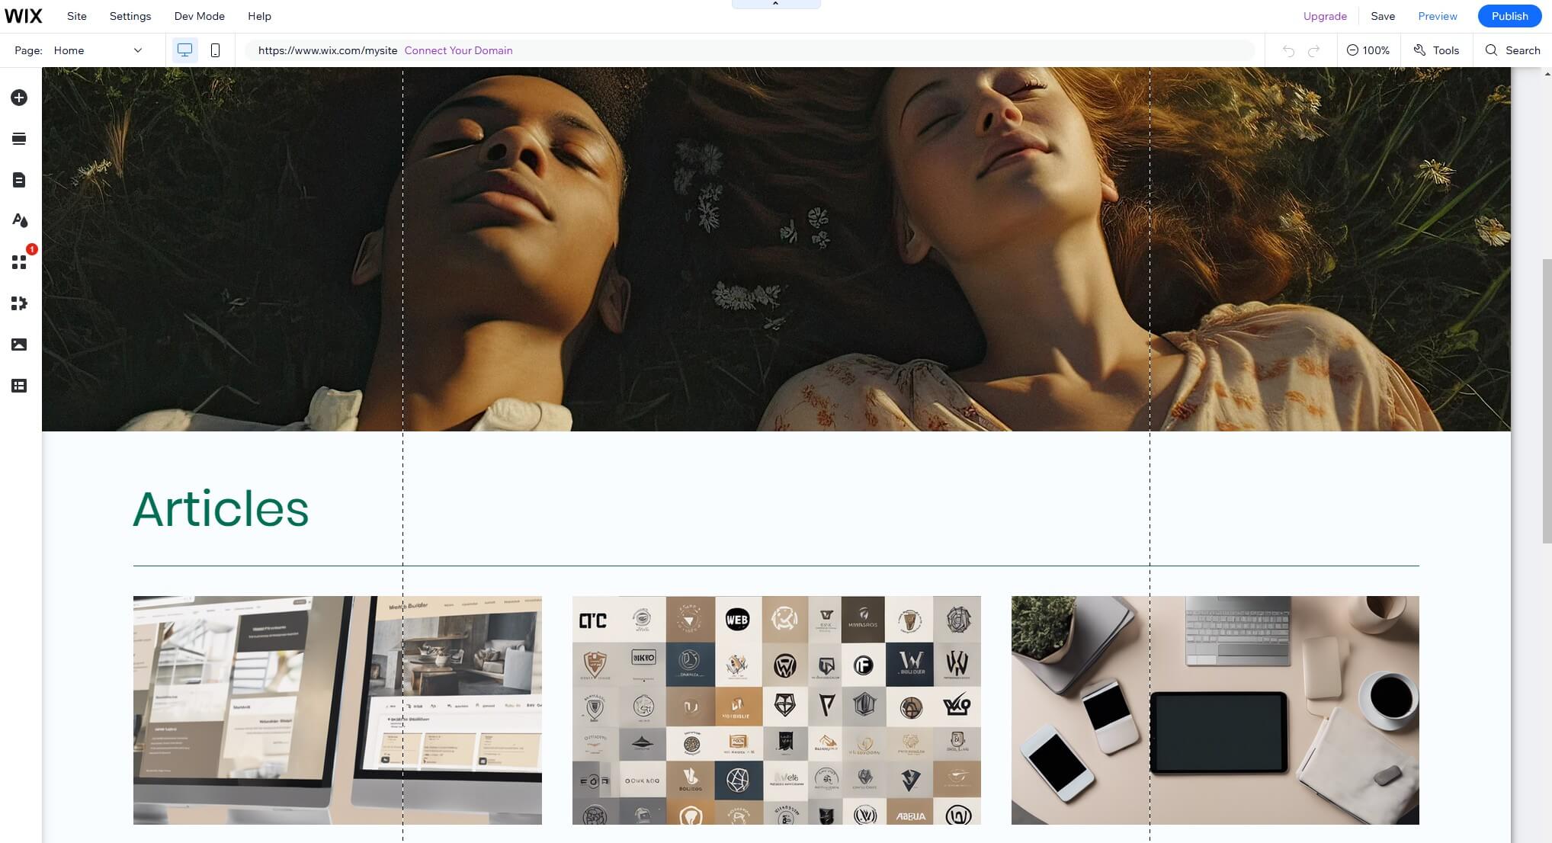
Task: Click the Wix logo
Action: [x=23, y=16]
